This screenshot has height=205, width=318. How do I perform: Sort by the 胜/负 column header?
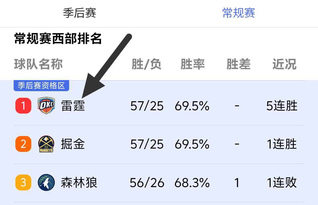[146, 64]
